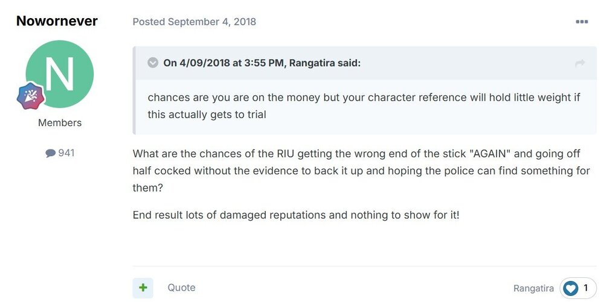Viewport: 604px width, 302px height.
Task: Go to the quoted post via arrow icon
Action: [580, 63]
